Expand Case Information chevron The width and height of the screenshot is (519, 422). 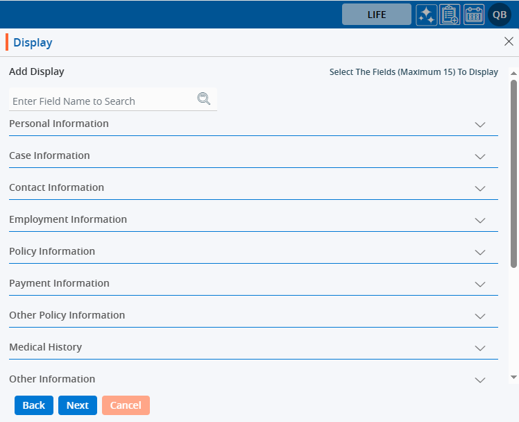point(479,157)
